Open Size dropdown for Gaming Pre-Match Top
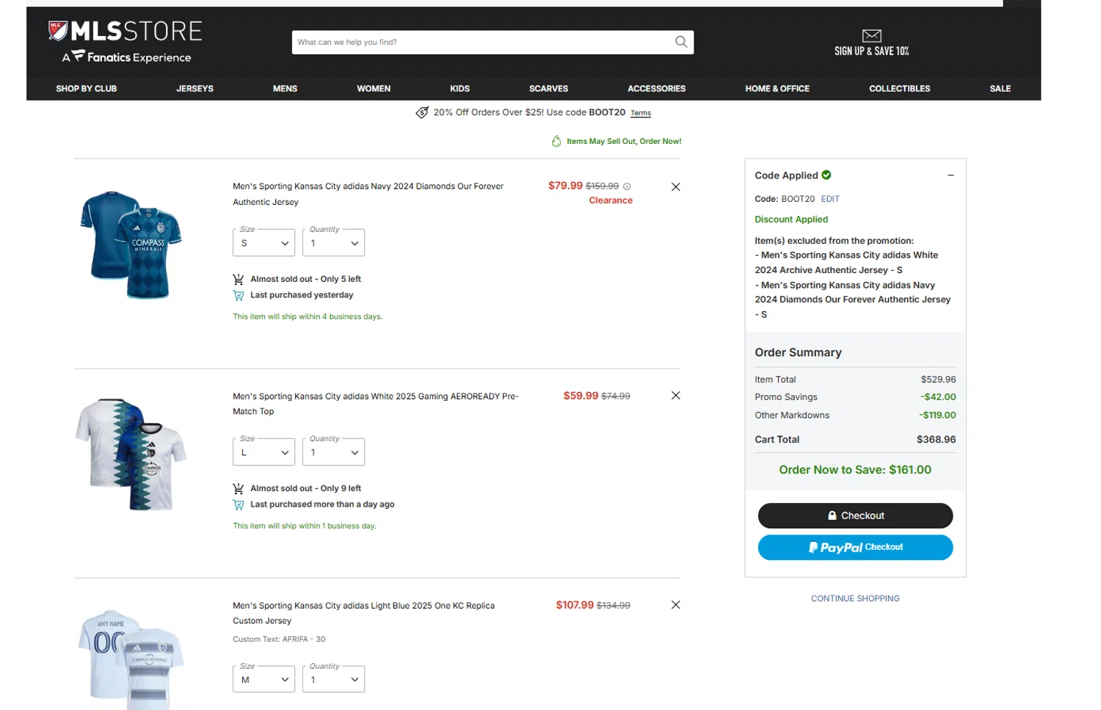The height and width of the screenshot is (710, 1101). click(264, 452)
